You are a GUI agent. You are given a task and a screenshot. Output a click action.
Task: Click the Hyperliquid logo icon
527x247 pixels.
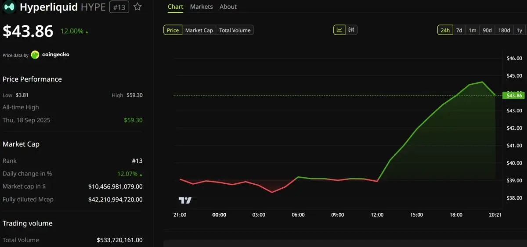[10, 7]
